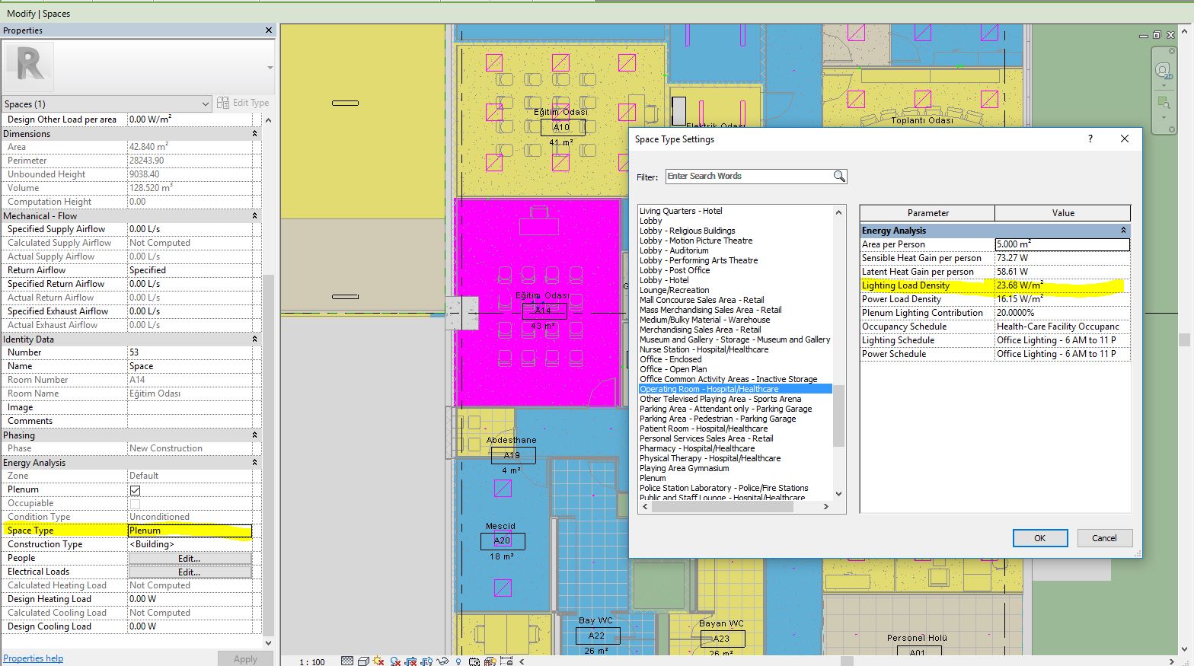Screen dimensions: 1194x666
Task: Open the type selector dropdown arrow
Action: (x=270, y=67)
